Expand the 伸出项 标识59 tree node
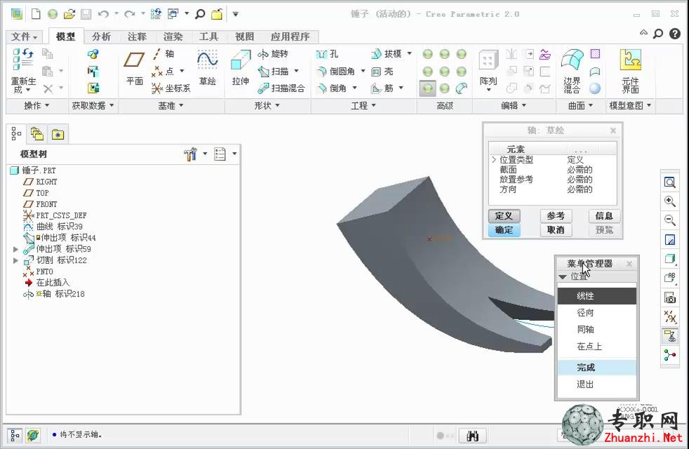The image size is (689, 449). click(x=16, y=249)
